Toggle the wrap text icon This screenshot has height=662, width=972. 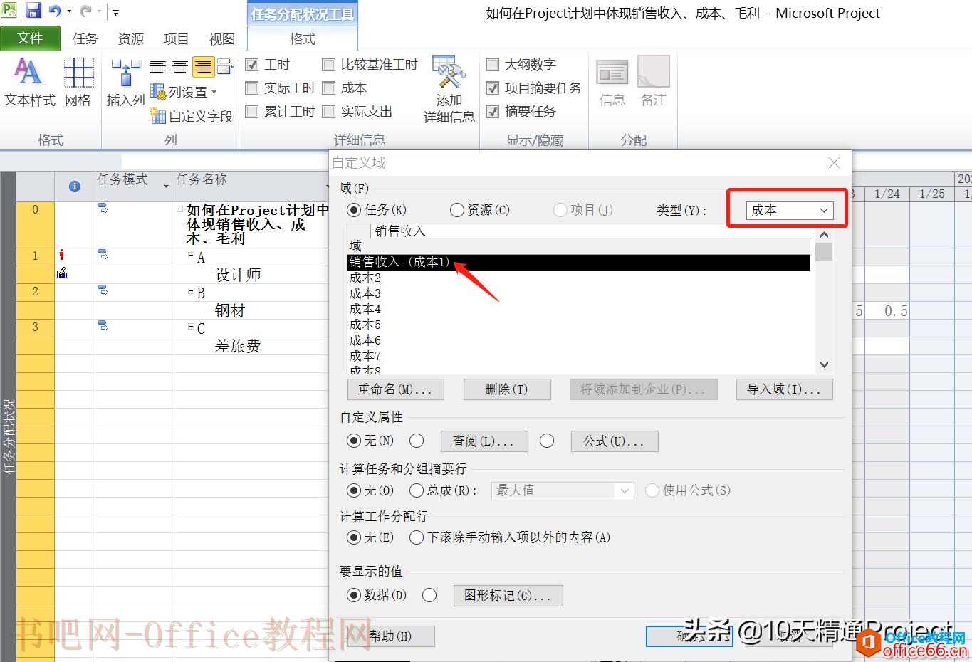pos(226,67)
